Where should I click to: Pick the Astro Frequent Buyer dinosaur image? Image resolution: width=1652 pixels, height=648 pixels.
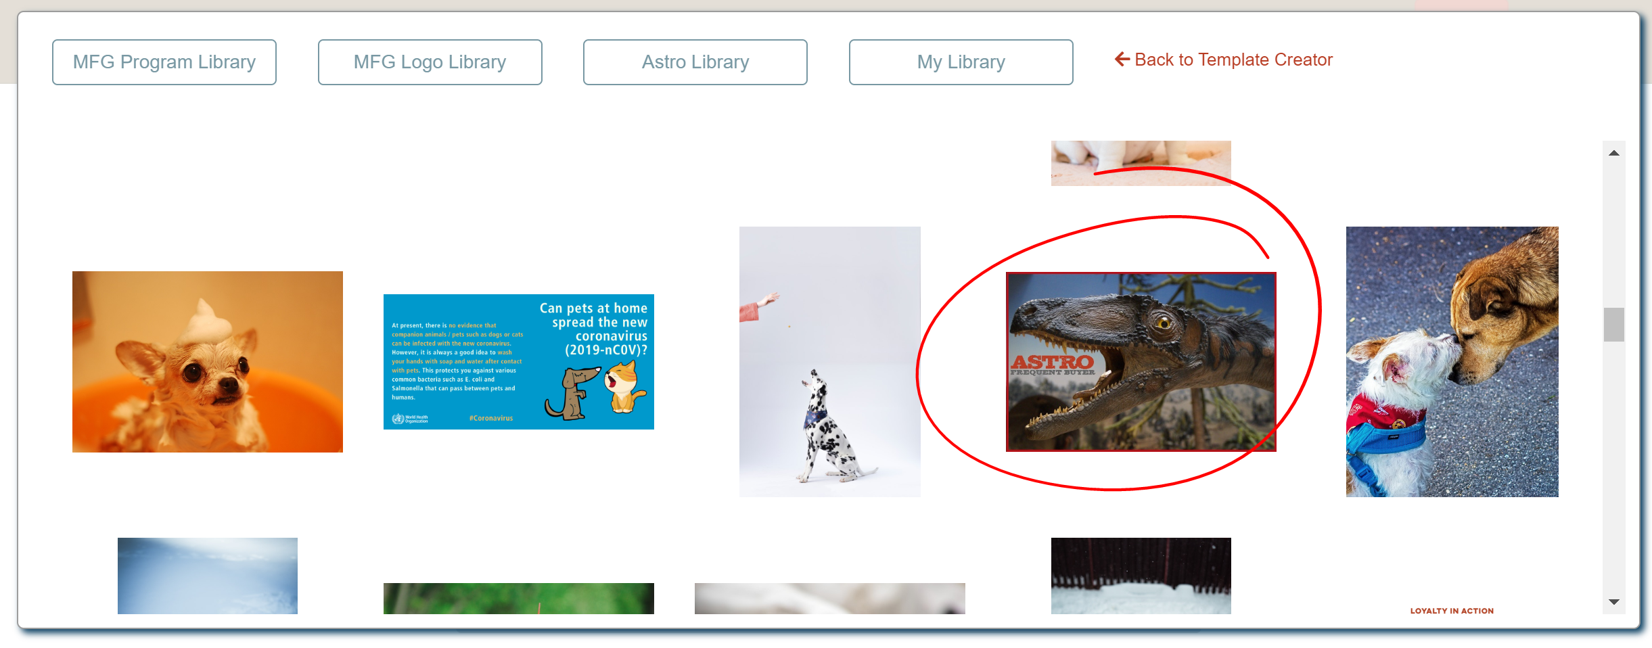1141,362
